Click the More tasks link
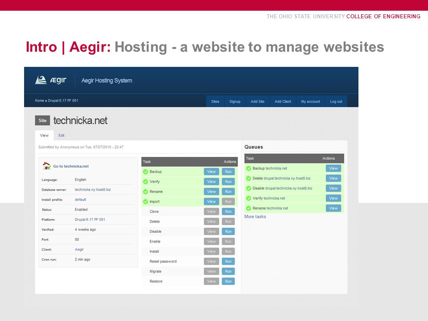 click(255, 217)
